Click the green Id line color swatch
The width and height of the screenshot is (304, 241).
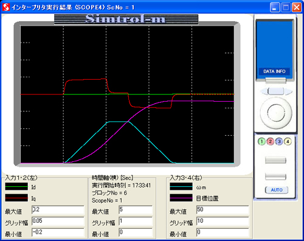tap(16, 186)
